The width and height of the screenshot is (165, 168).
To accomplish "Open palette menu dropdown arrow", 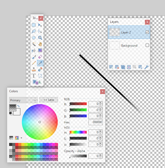I will 21,138.
